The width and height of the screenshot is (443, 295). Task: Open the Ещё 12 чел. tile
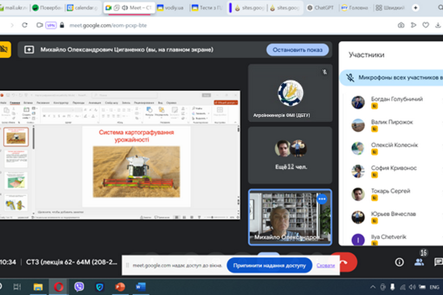tap(290, 155)
